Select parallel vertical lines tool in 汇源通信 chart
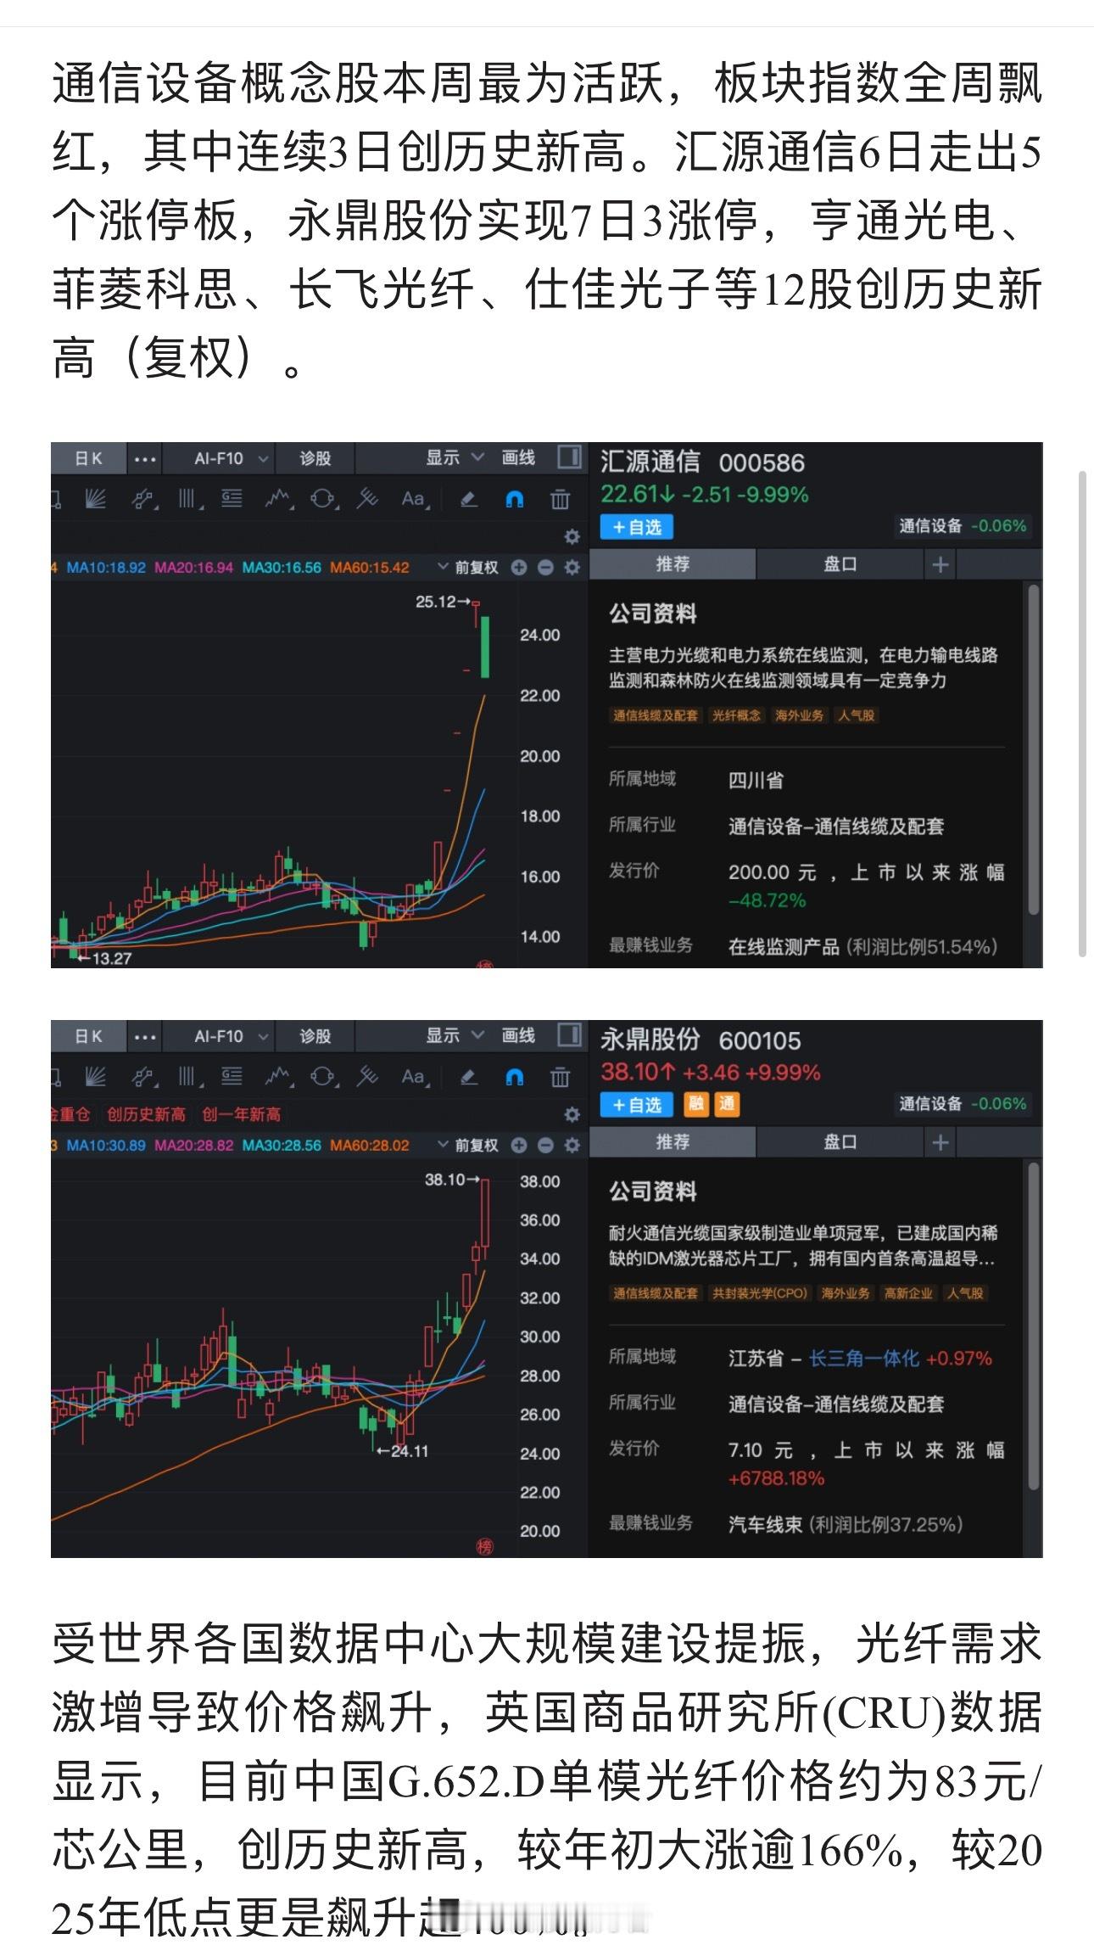Viewport: 1094px width, 1945px height. point(190,500)
